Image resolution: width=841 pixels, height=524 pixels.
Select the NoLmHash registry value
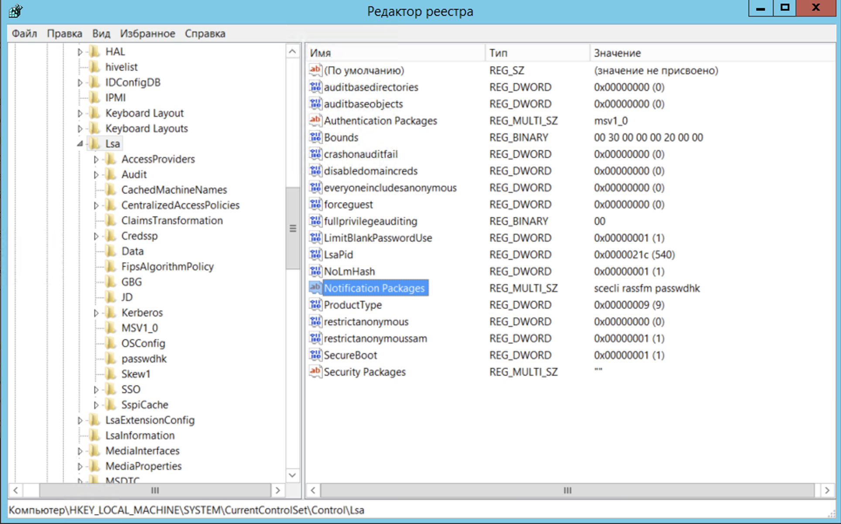pos(349,272)
